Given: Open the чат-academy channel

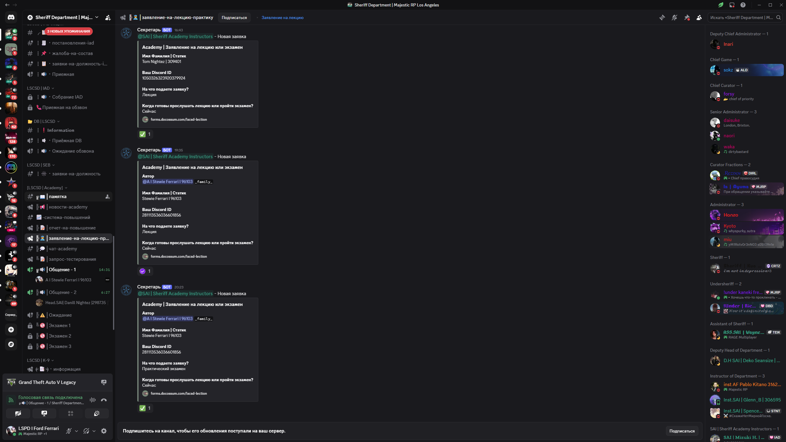Looking at the screenshot, I should (63, 249).
